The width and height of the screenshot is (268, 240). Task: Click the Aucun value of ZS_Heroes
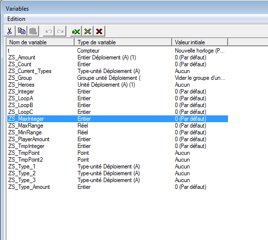[x=182, y=85]
